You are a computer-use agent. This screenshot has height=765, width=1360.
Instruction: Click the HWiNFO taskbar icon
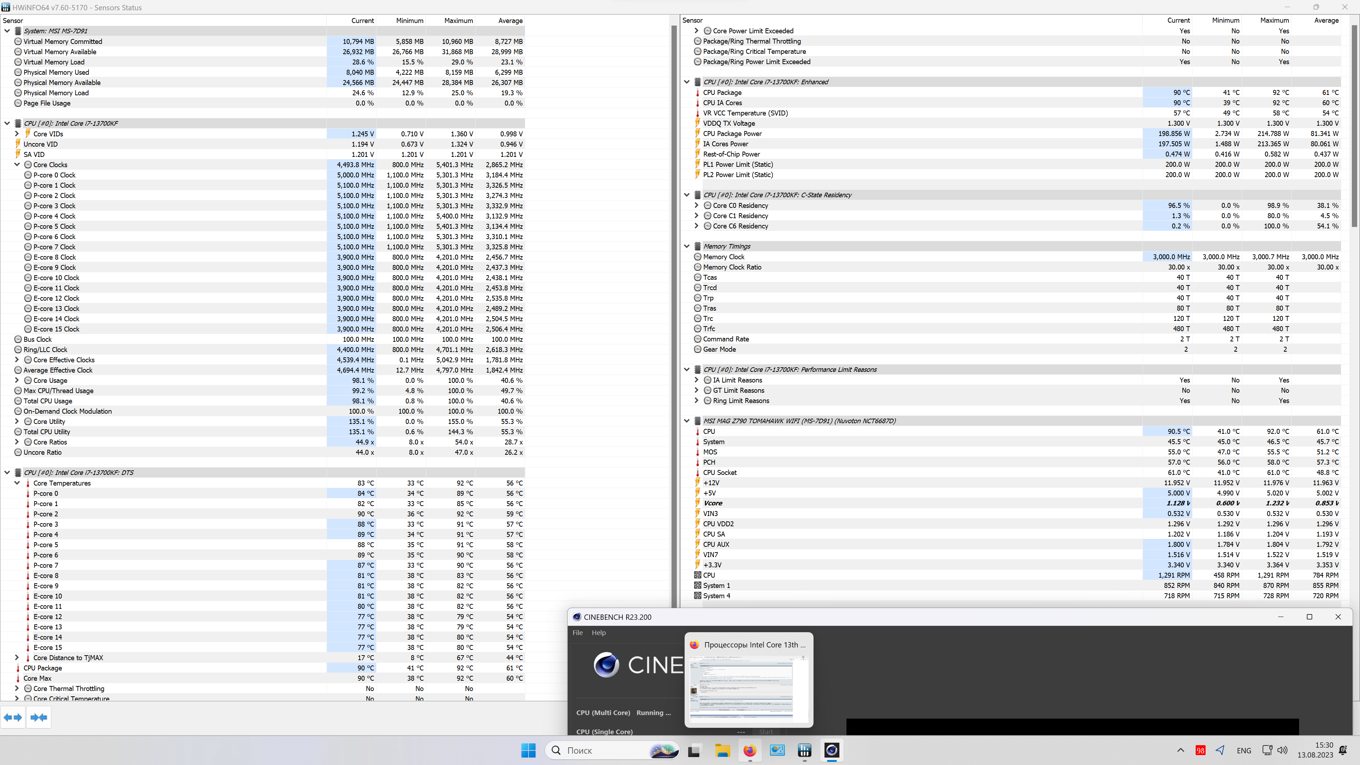pos(804,750)
